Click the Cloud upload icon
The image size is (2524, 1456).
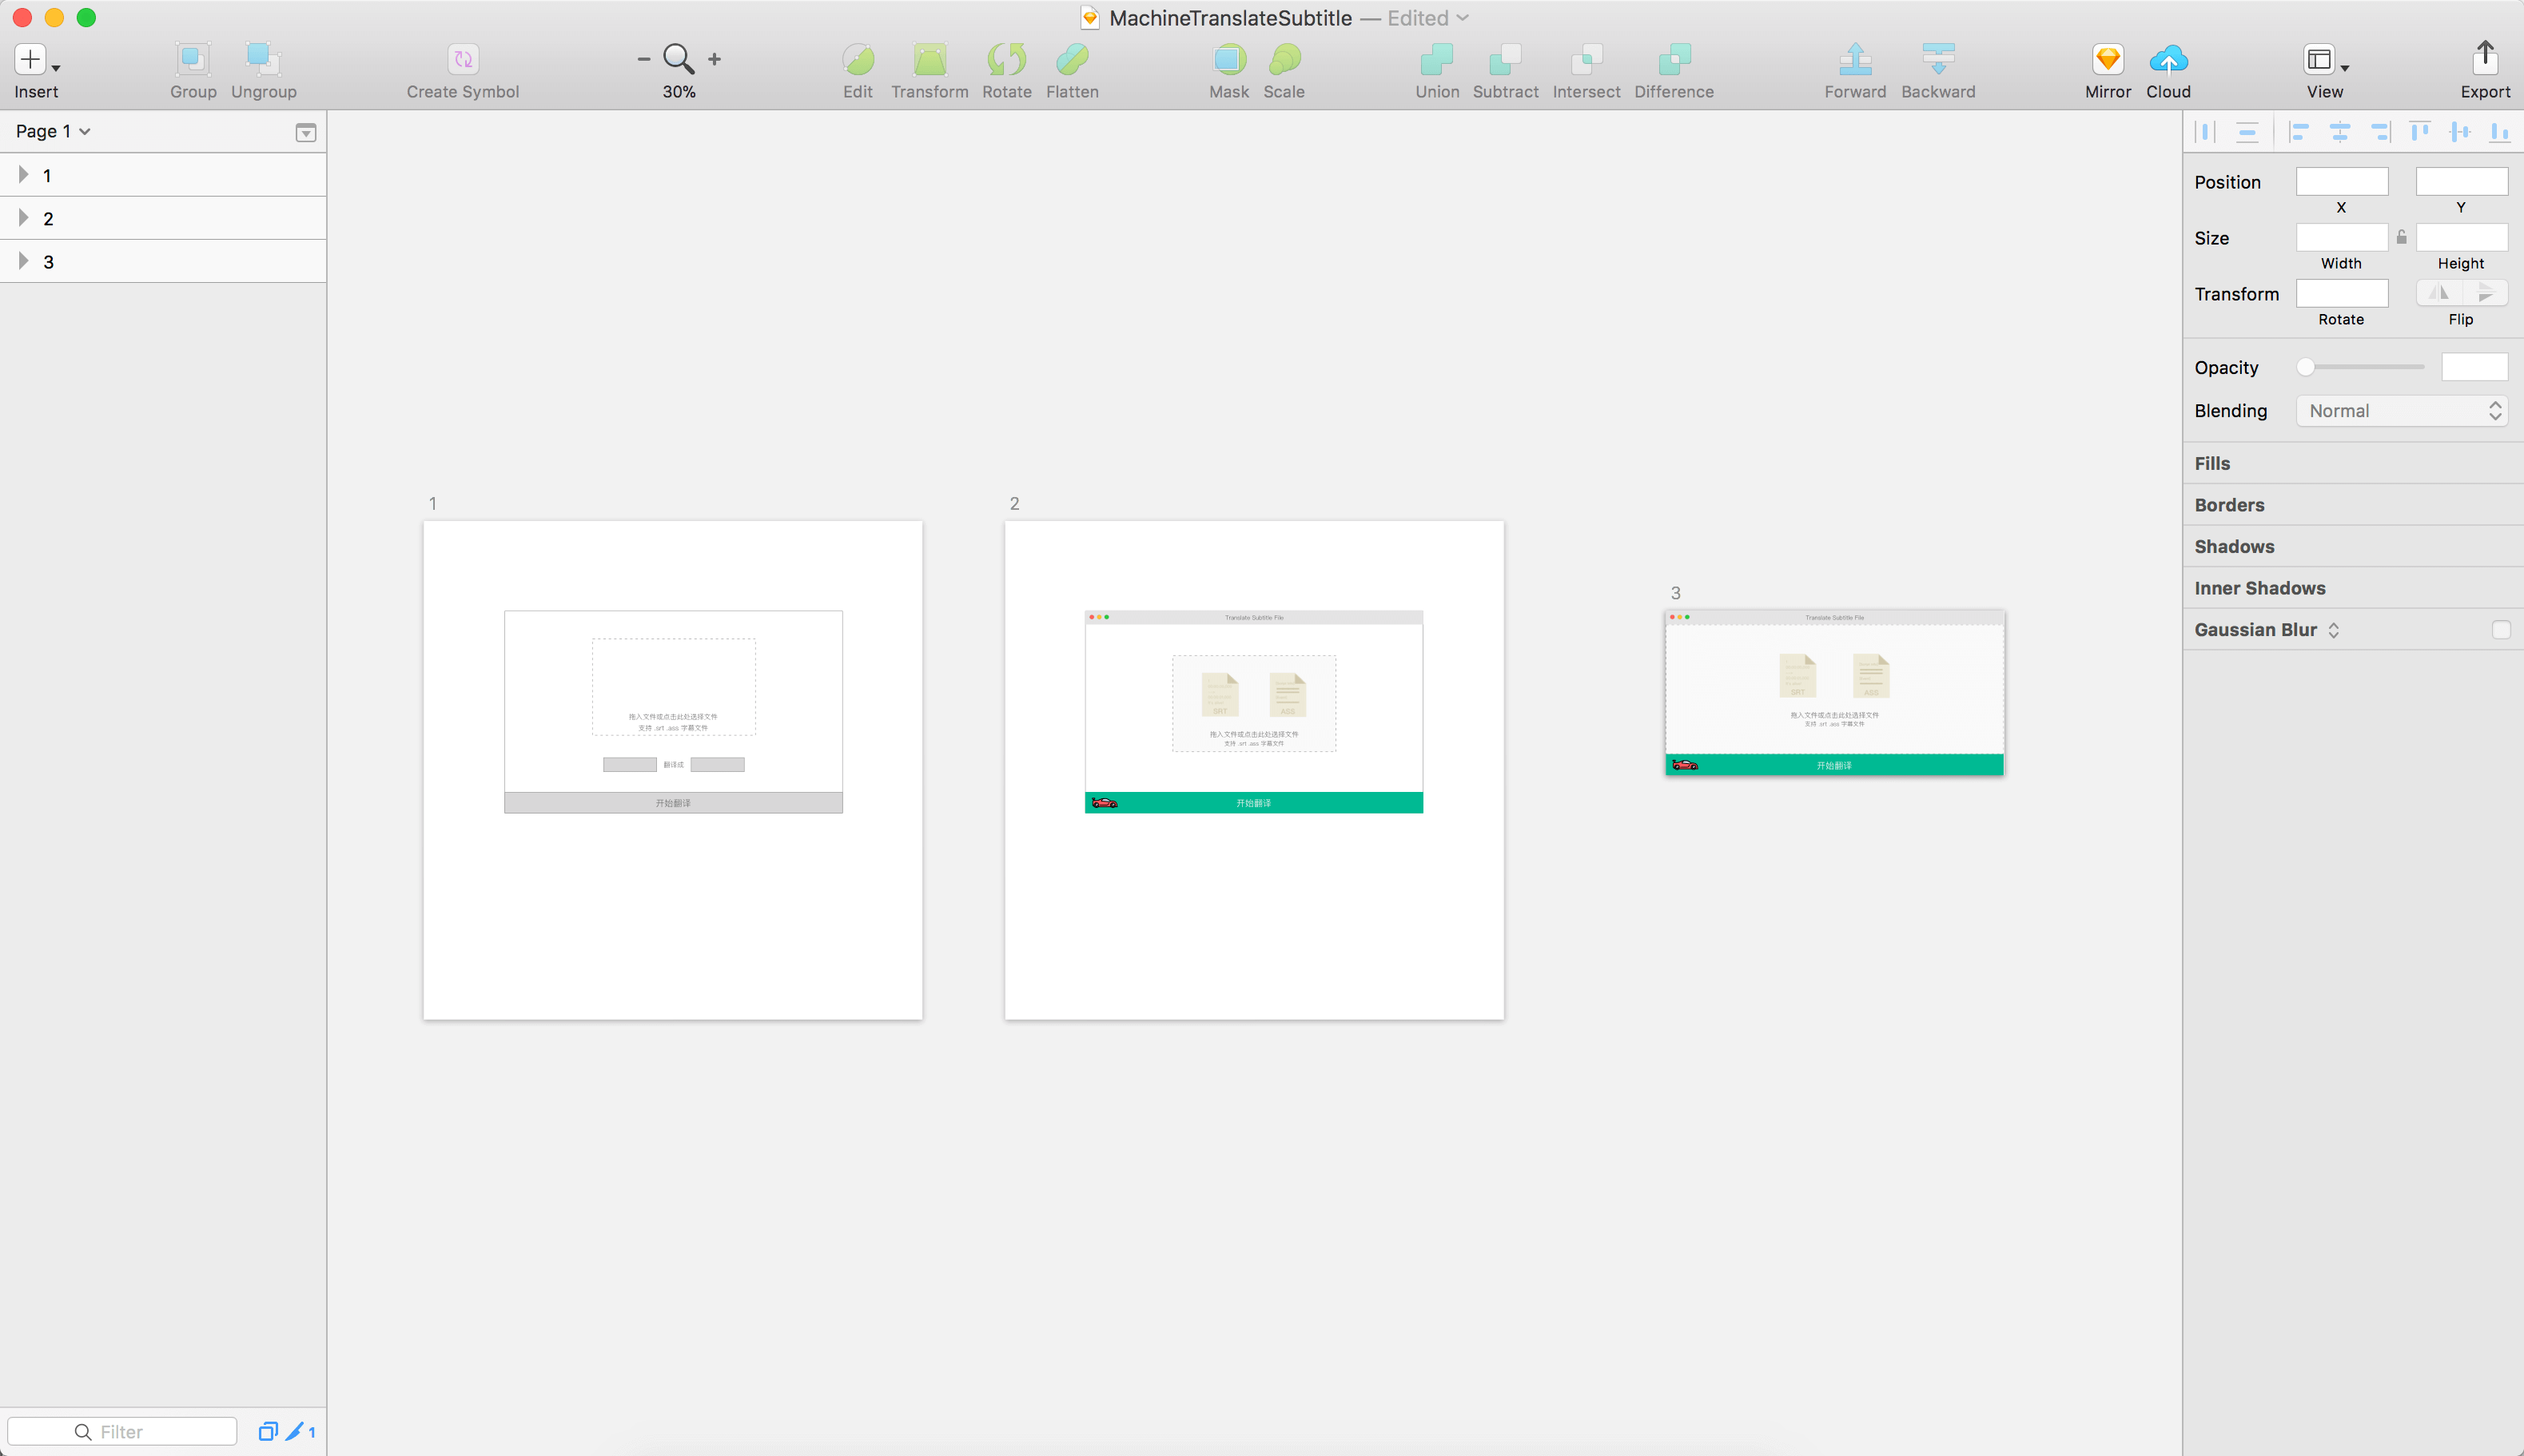click(x=2168, y=60)
